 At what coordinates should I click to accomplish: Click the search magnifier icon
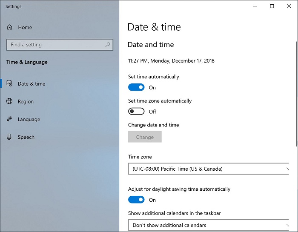coord(108,45)
